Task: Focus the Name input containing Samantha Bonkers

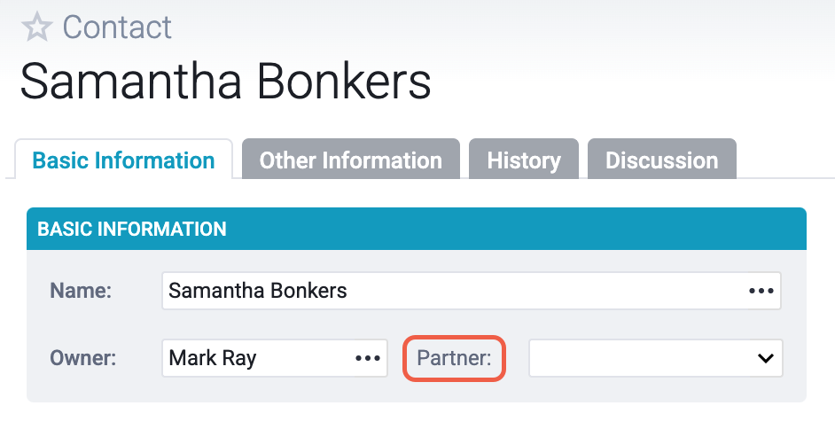Action: [472, 291]
